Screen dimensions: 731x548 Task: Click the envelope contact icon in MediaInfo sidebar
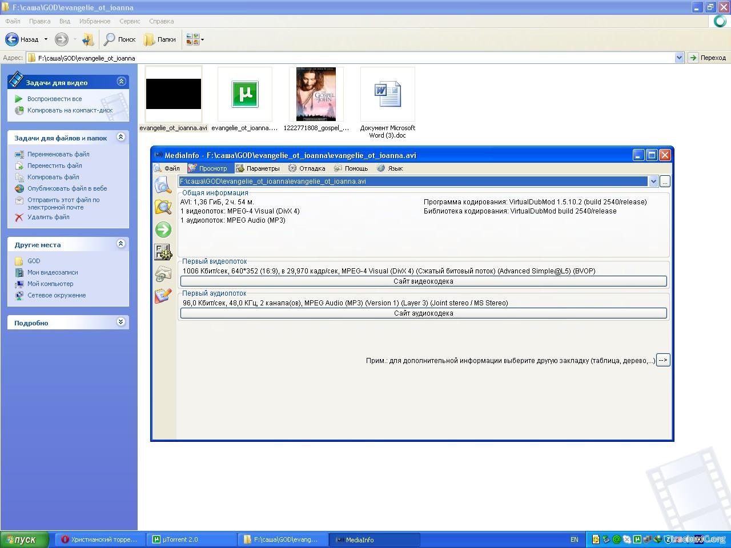tap(163, 274)
